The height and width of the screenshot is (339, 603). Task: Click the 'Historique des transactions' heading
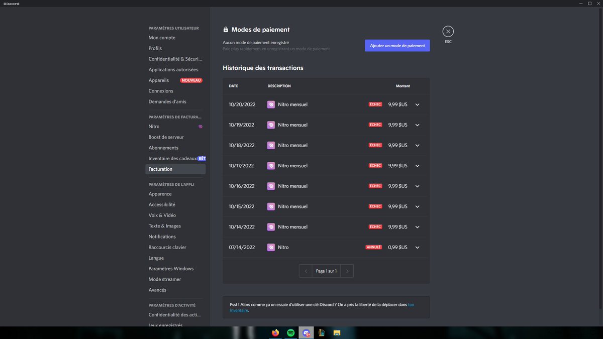pos(263,68)
